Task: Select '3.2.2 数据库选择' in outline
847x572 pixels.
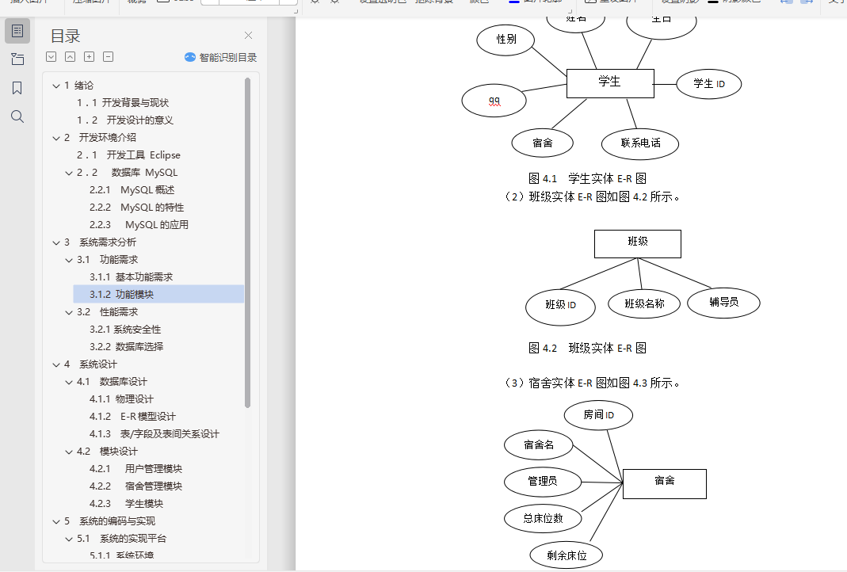Action: click(127, 347)
